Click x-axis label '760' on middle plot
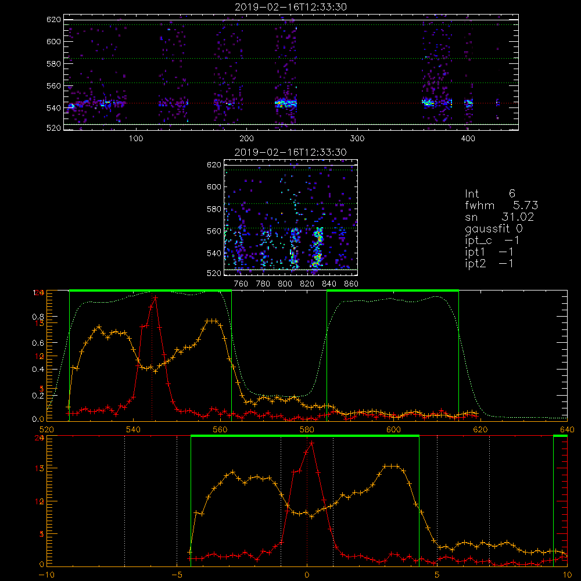 coord(241,284)
